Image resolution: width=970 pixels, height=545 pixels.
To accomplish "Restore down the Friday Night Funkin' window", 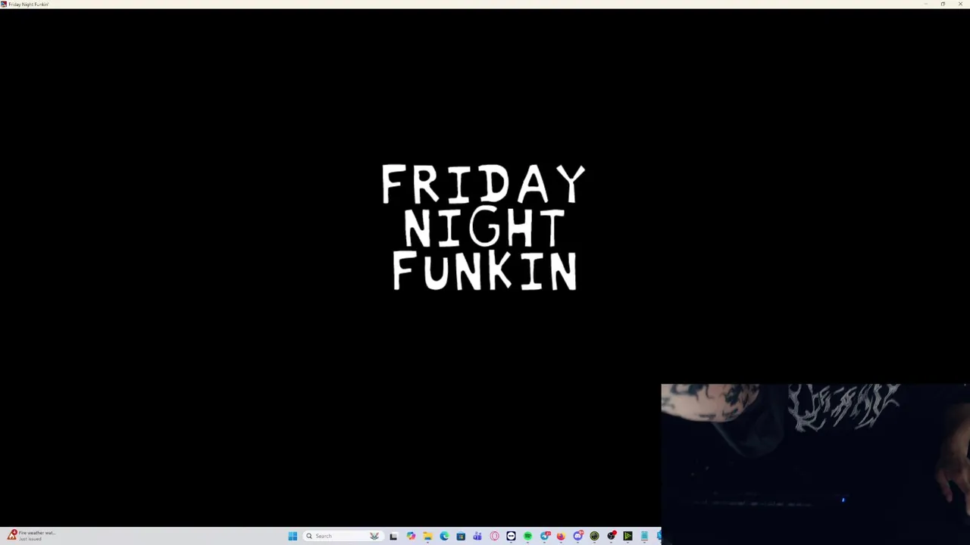I will coord(943,4).
